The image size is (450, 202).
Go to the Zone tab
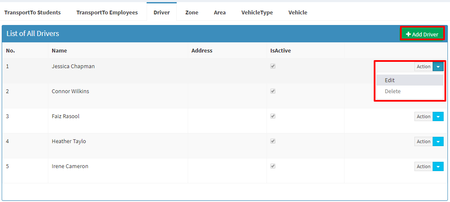point(192,13)
